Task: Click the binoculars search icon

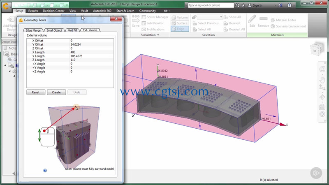Action: [x=237, y=5]
